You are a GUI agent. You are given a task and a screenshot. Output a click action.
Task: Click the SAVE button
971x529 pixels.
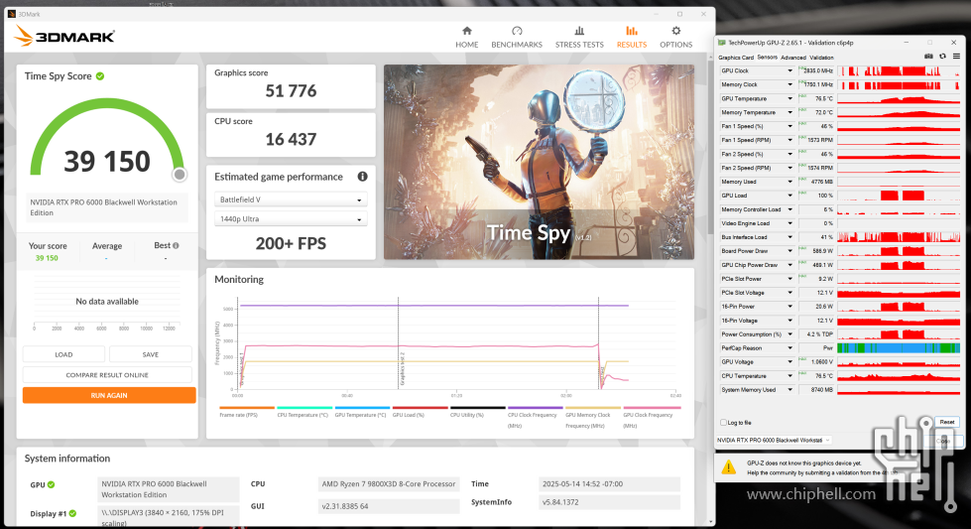pyautogui.click(x=151, y=354)
